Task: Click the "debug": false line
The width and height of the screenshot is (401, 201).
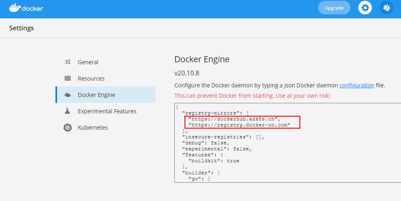Action: [205, 143]
